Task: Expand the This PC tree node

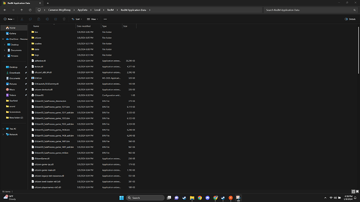Action: [3, 129]
